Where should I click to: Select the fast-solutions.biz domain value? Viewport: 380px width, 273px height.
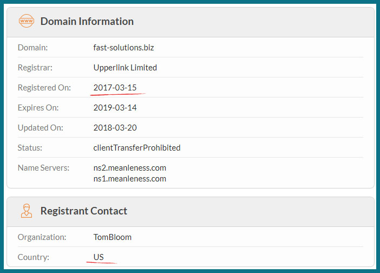coord(123,48)
